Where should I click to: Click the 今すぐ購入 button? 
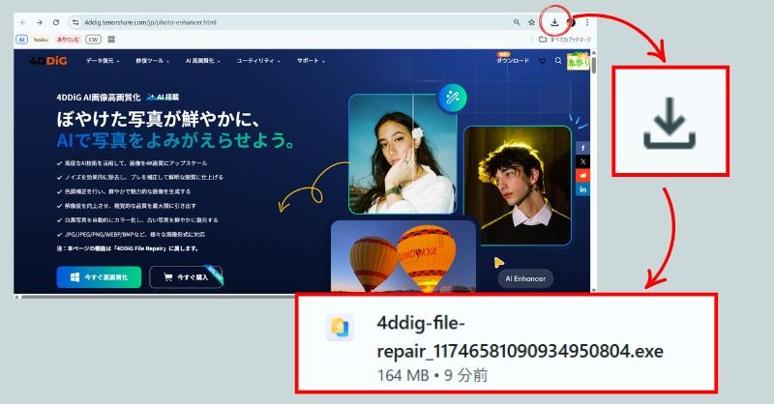(186, 277)
